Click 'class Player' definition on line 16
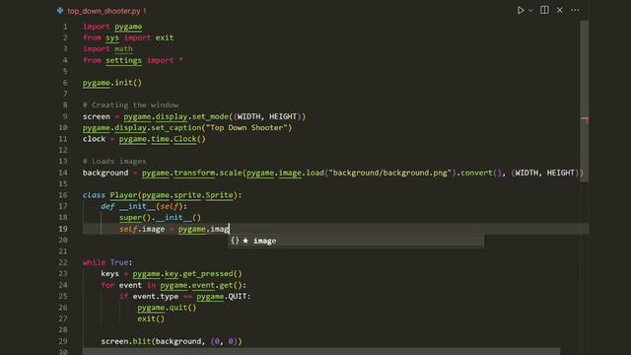Image resolution: width=631 pixels, height=355 pixels. (x=109, y=195)
